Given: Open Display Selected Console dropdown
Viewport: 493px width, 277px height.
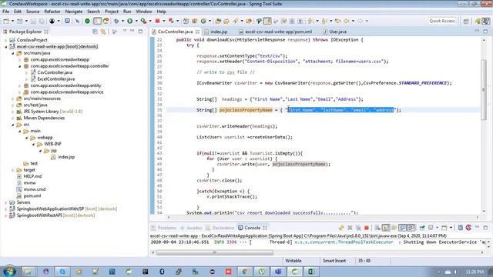Looking at the screenshot, I should click(x=437, y=228).
